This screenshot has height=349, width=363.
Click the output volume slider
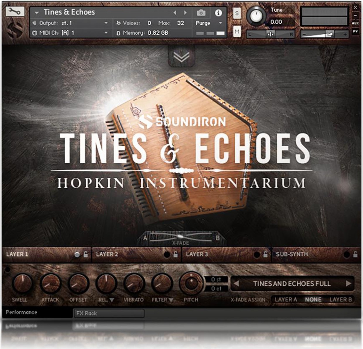pyautogui.click(x=324, y=34)
